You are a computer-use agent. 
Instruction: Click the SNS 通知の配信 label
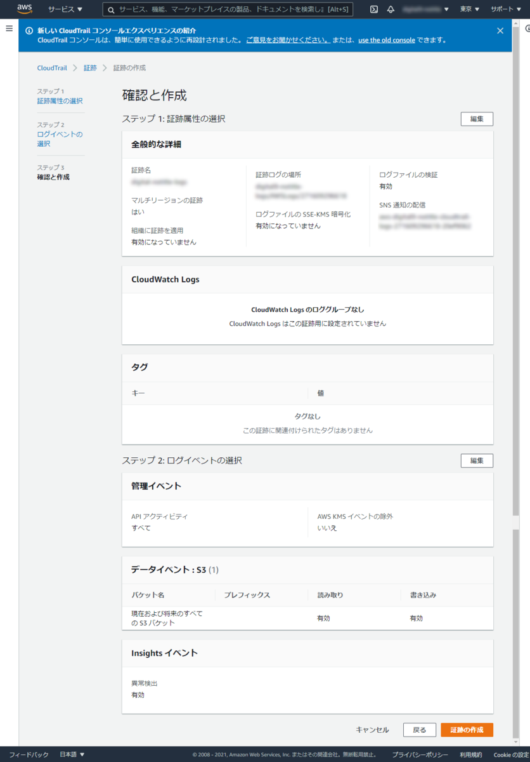(x=402, y=204)
